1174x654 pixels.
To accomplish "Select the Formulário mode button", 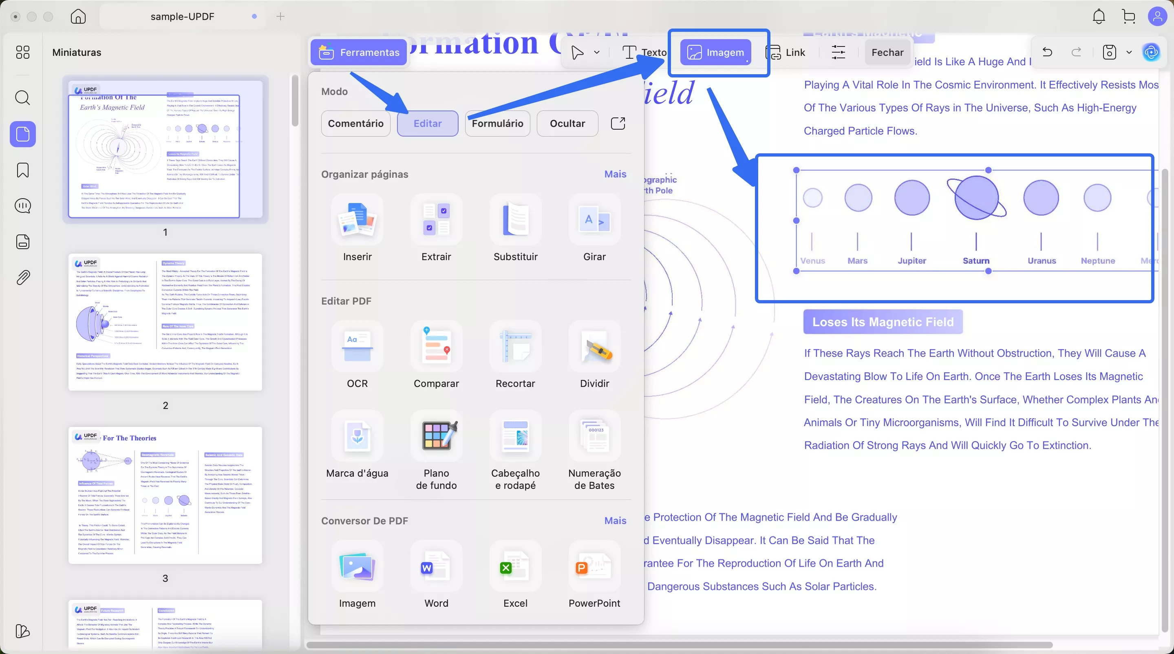I will (497, 124).
